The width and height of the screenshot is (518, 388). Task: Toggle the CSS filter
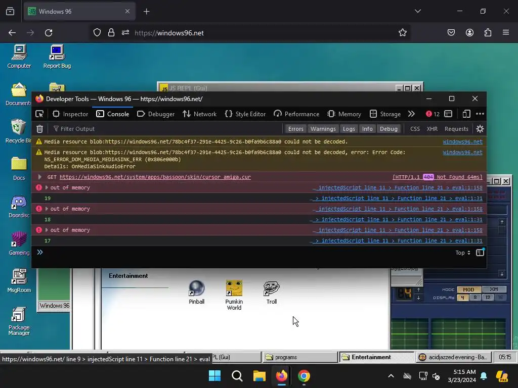coord(415,129)
